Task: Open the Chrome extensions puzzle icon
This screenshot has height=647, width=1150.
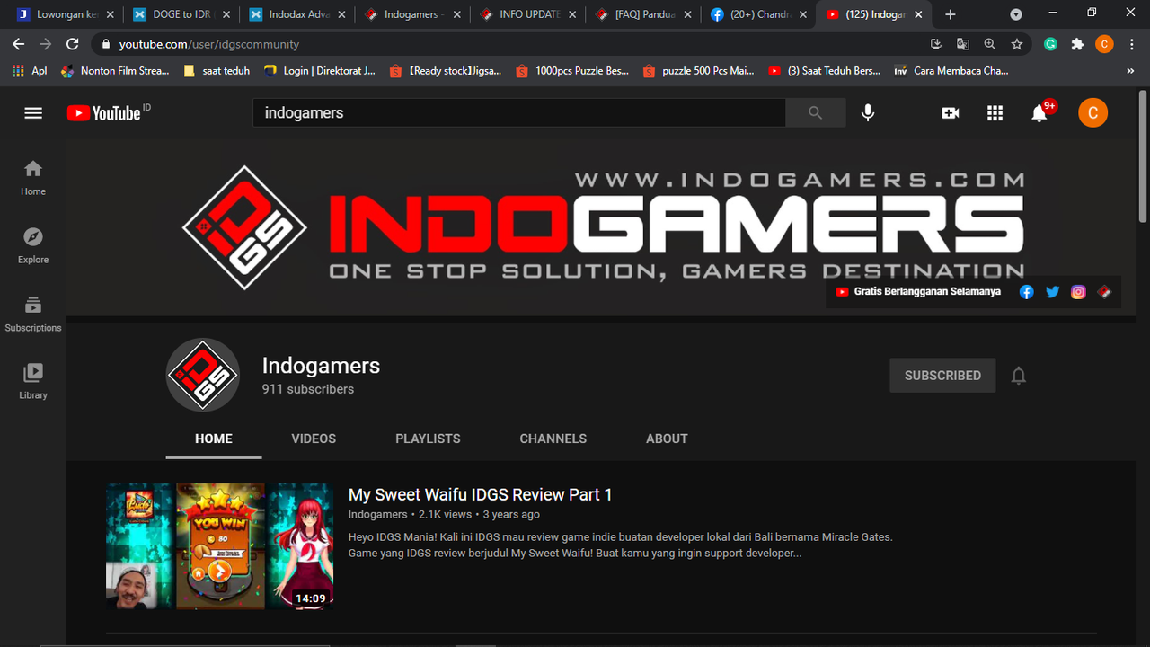Action: tap(1077, 44)
